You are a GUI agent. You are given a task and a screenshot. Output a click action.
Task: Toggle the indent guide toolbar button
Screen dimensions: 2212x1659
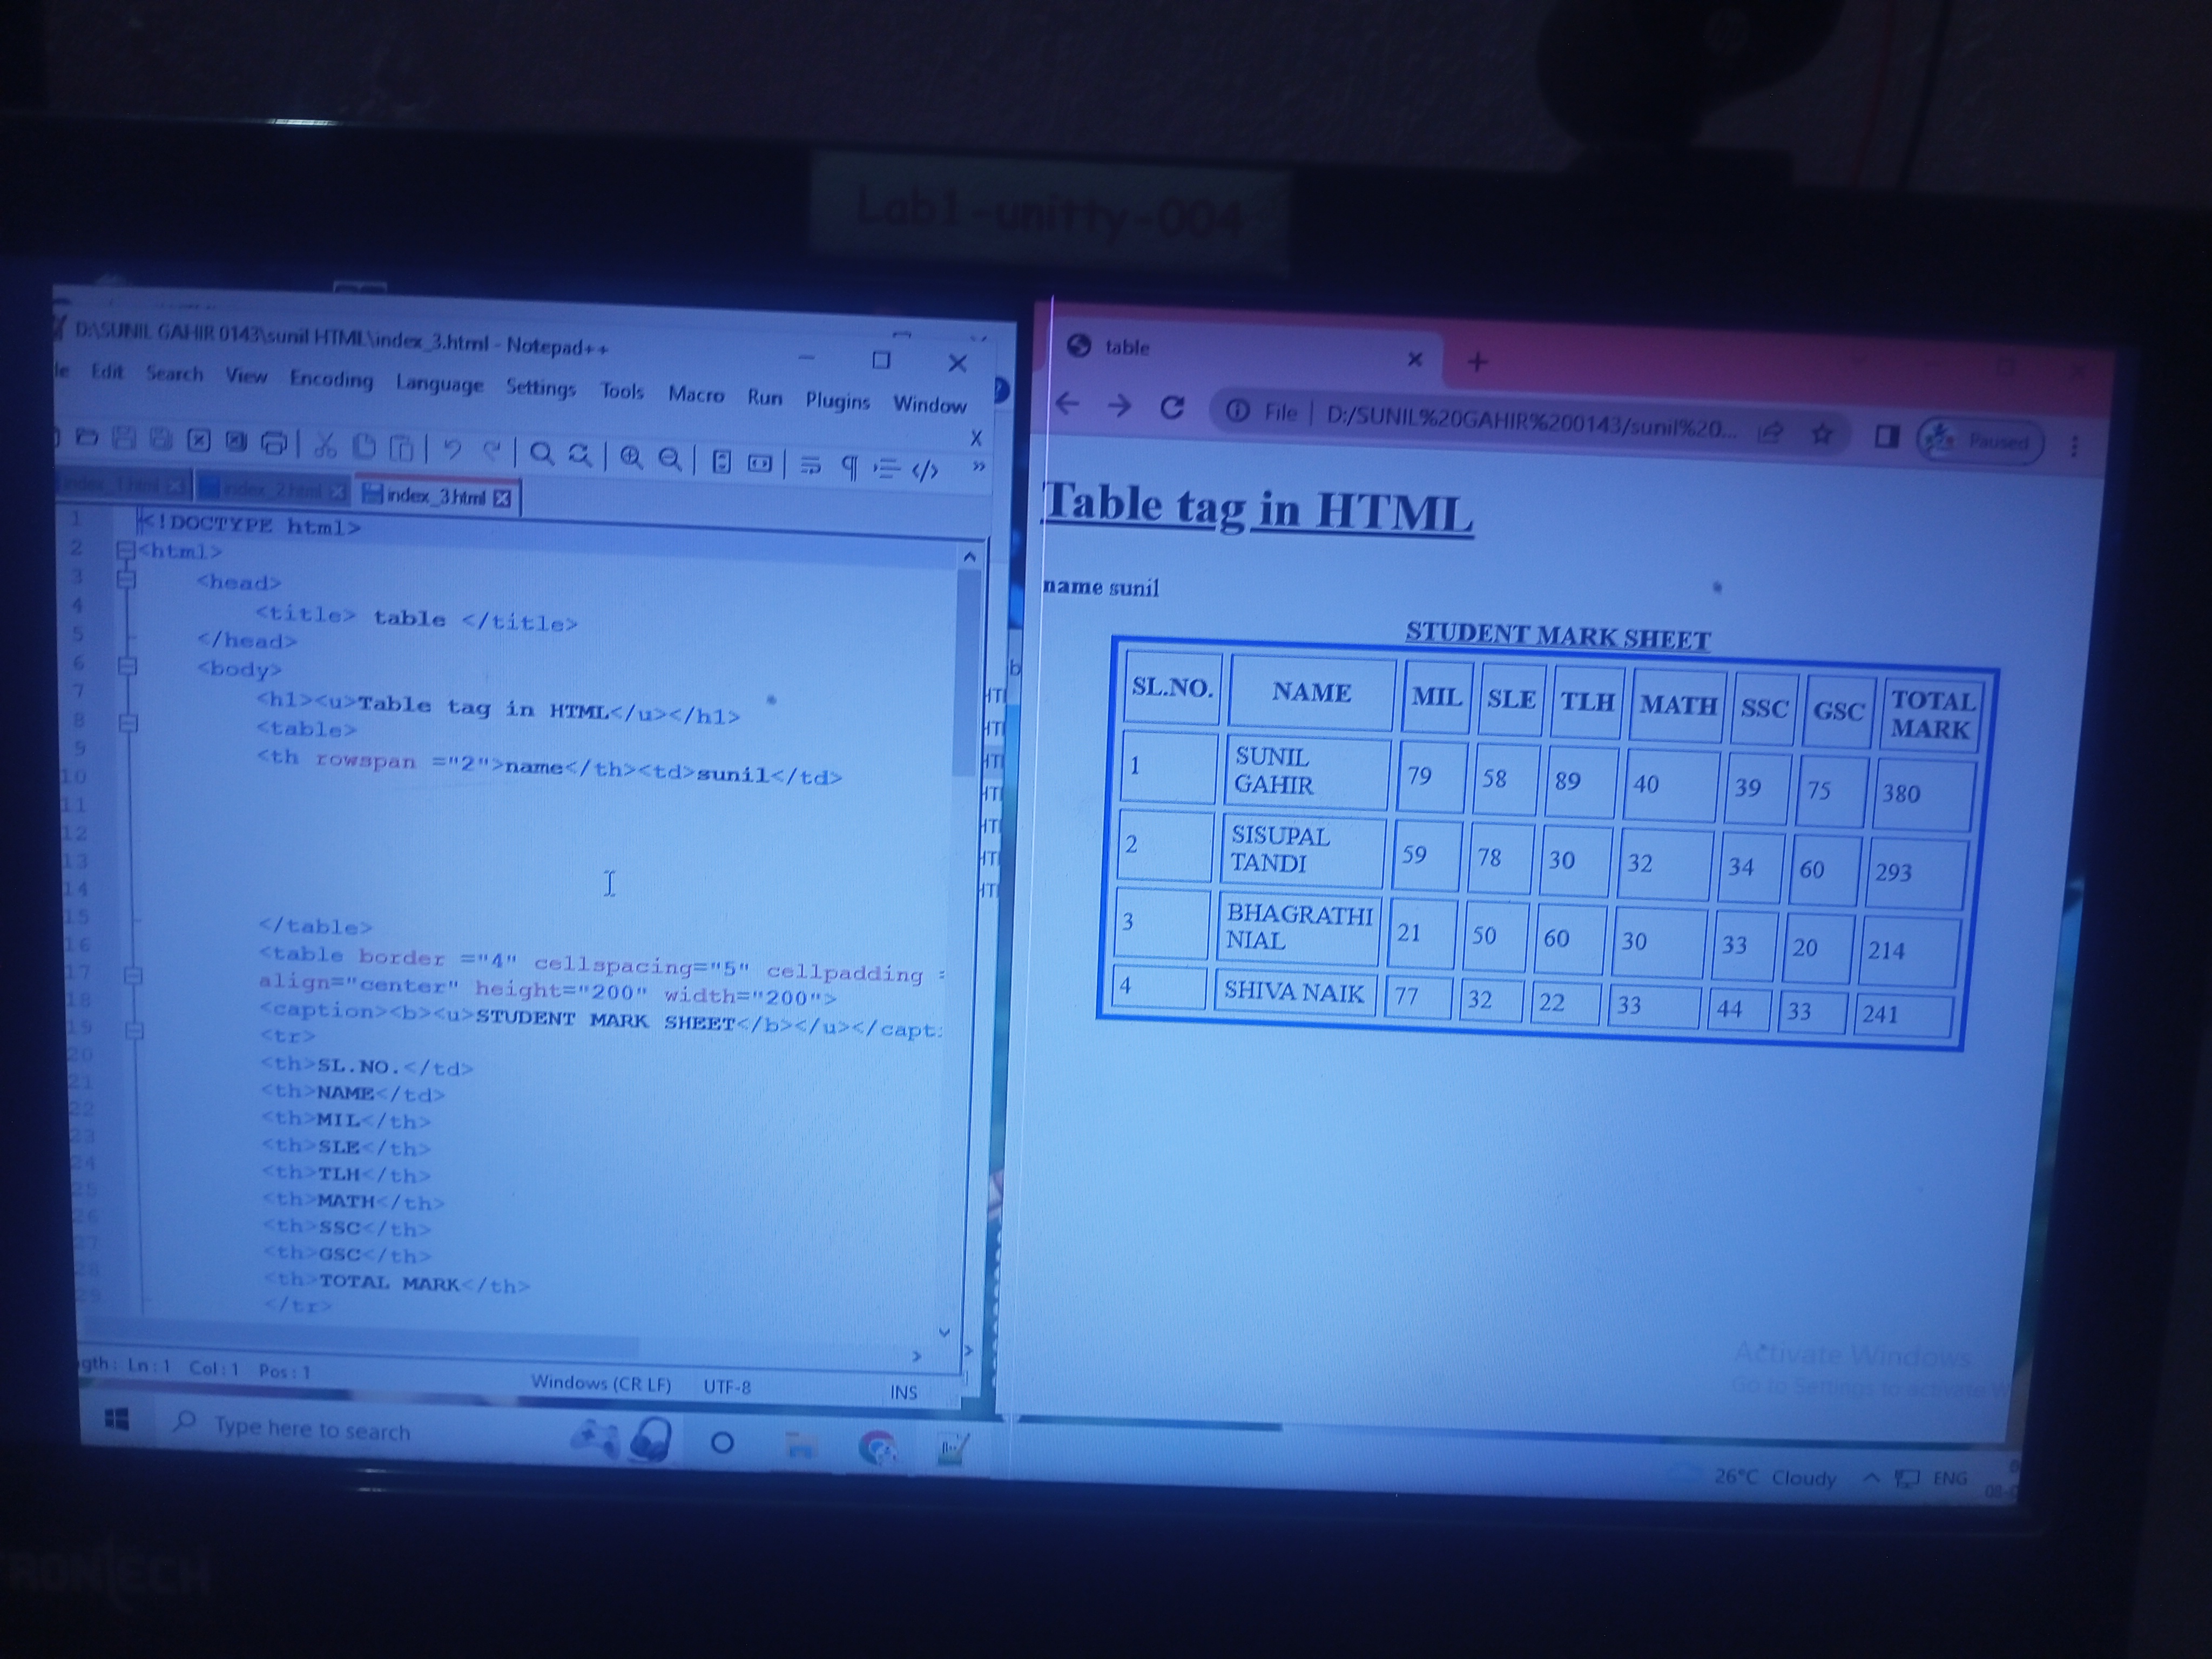[886, 468]
